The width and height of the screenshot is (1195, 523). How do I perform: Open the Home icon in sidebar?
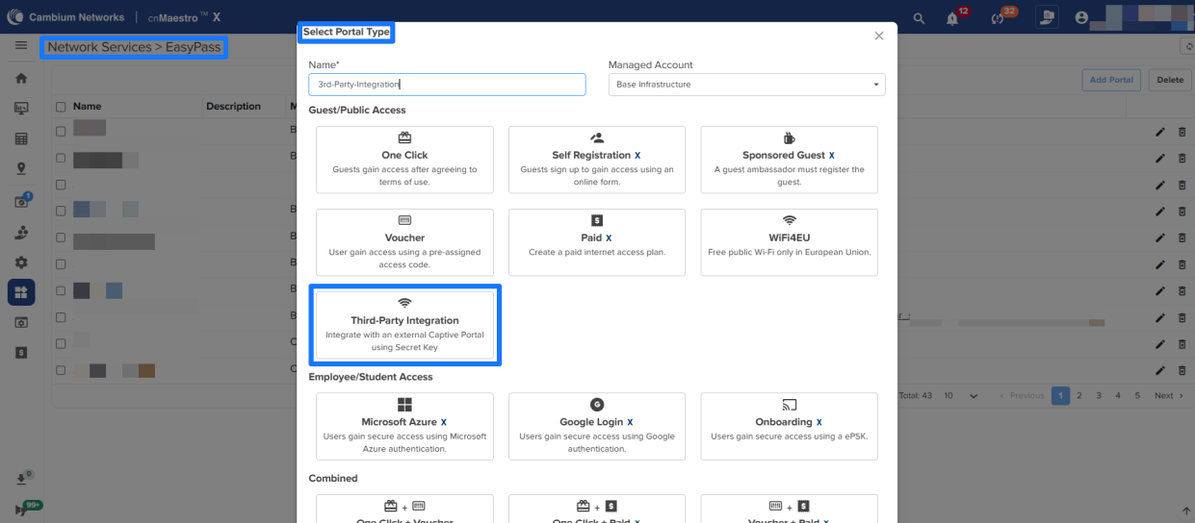(x=21, y=78)
